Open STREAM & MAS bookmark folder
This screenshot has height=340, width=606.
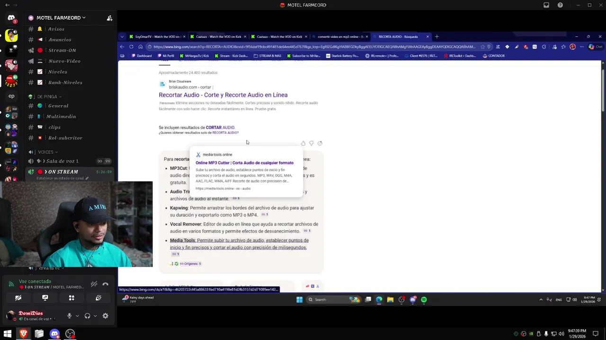(267, 56)
